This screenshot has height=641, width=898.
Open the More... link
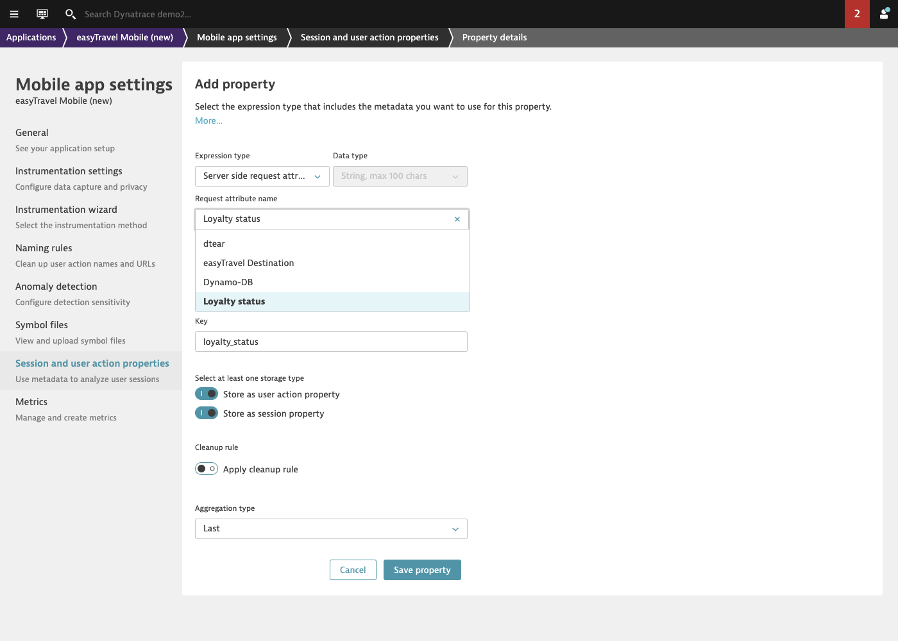208,121
